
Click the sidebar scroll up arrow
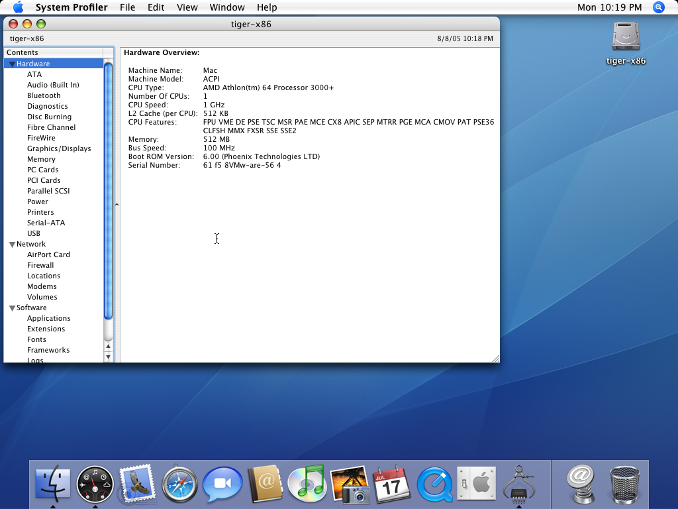pyautogui.click(x=108, y=346)
